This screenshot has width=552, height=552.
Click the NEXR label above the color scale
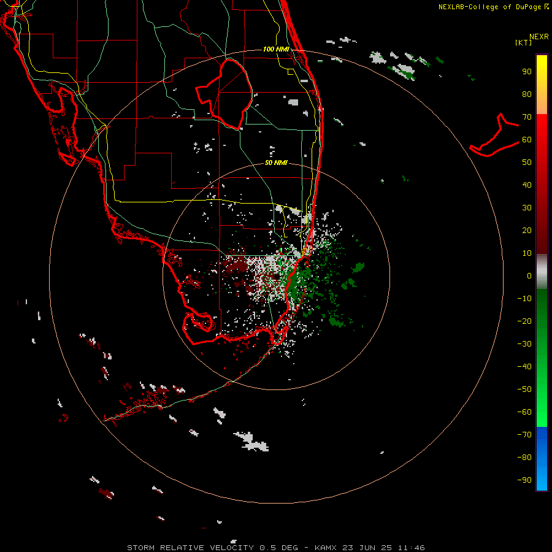(x=539, y=37)
